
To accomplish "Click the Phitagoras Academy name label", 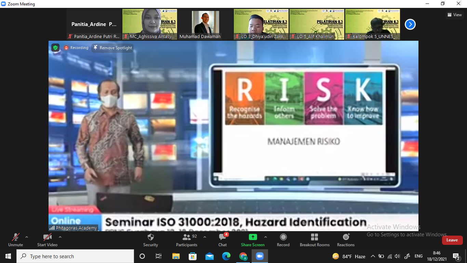I will coord(74,228).
